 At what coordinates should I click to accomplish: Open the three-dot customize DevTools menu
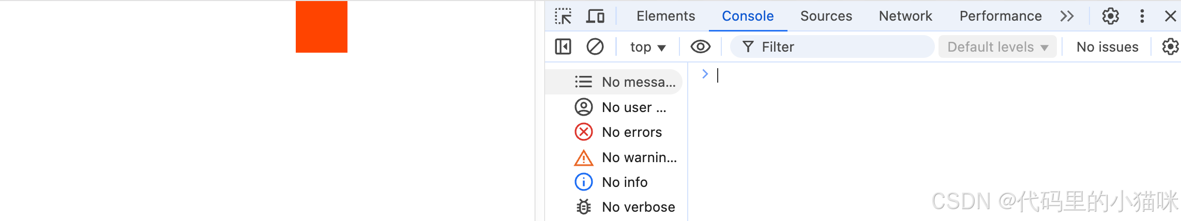click(x=1142, y=17)
